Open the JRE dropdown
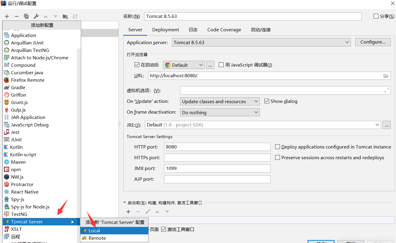The image size is (396, 243). (x=263, y=125)
